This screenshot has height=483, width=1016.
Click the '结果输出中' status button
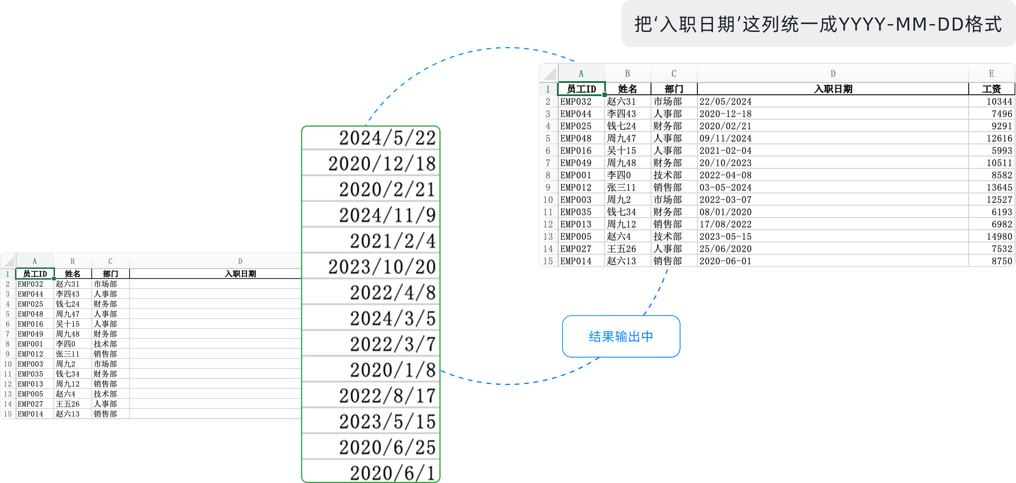(x=621, y=337)
